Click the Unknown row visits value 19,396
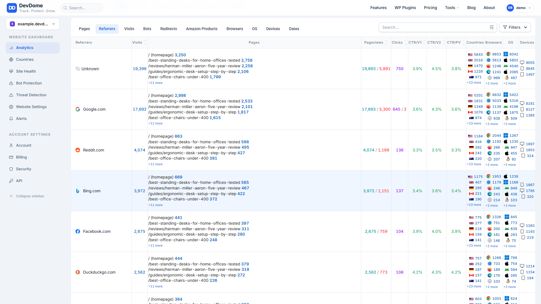 pos(140,69)
